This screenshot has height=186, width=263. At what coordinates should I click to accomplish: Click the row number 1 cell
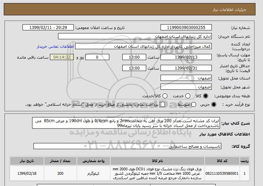coord(245,173)
